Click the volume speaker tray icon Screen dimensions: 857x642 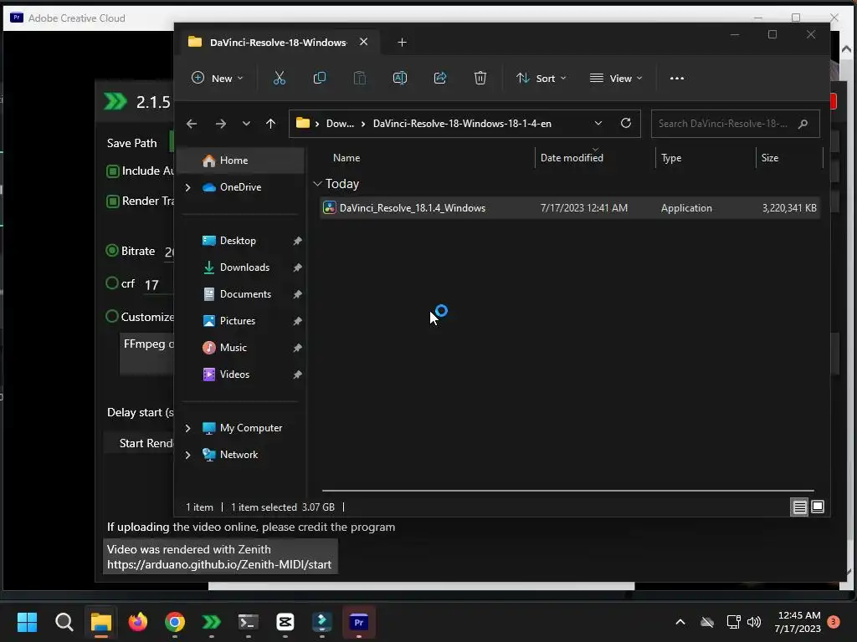(754, 622)
